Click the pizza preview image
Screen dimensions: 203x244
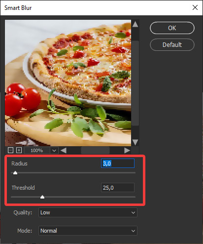(x=68, y=83)
